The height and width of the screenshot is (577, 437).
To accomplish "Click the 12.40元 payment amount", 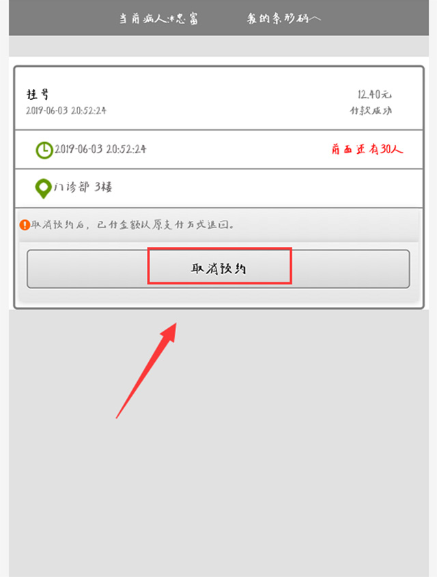I will point(374,94).
